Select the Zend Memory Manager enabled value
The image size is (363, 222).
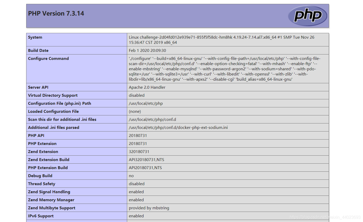tap(136, 200)
